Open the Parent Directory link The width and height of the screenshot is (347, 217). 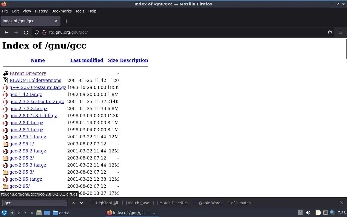[x=28, y=73]
